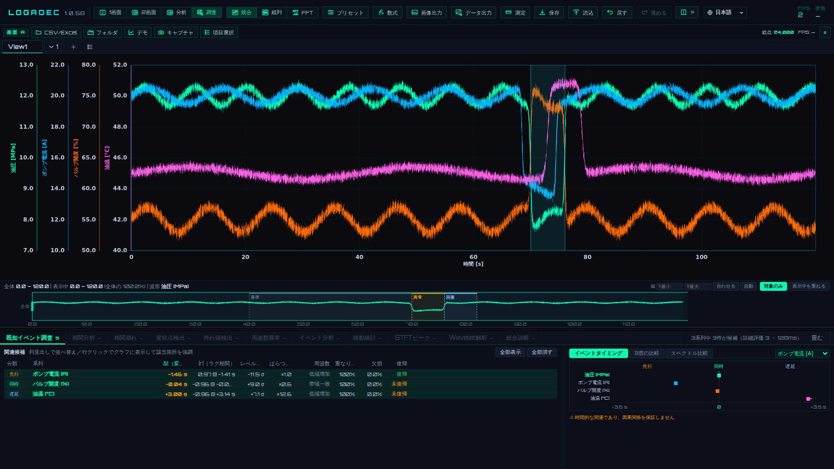Toggle 対象のみ option
This screenshot has width=834, height=469.
[773, 286]
